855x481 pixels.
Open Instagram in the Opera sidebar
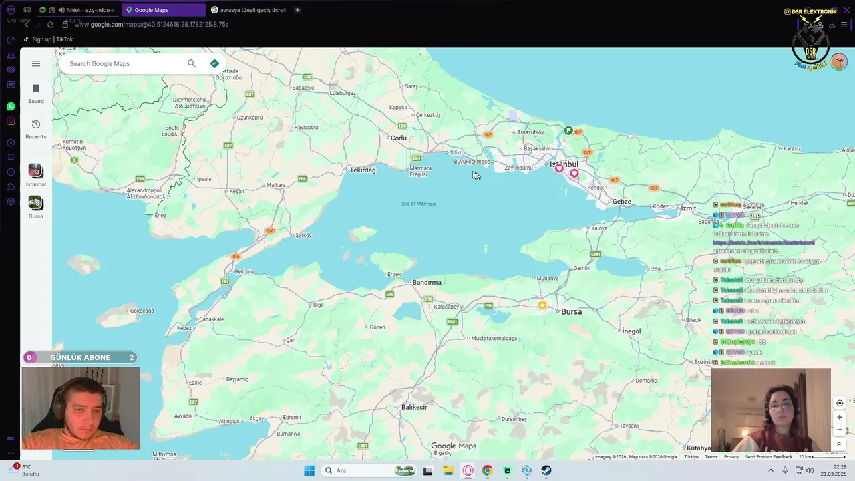pyautogui.click(x=11, y=121)
